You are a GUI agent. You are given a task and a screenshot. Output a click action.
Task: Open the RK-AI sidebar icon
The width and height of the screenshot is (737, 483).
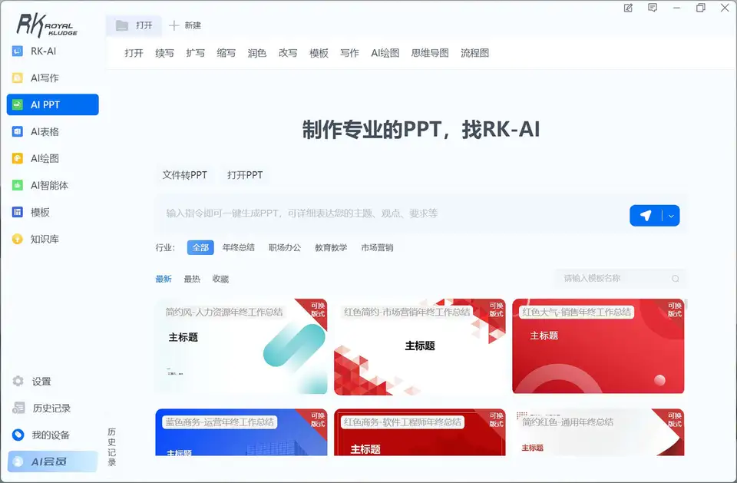[18, 51]
